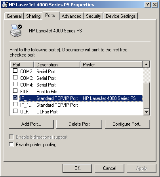Click the scroll down arrow in port list
Image resolution: width=160 pixels, height=177 pixels.
coord(146,112)
